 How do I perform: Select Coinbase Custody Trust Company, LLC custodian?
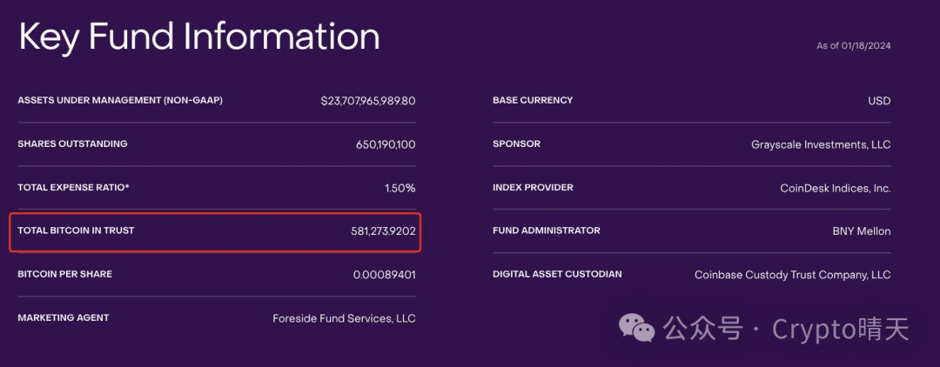792,275
